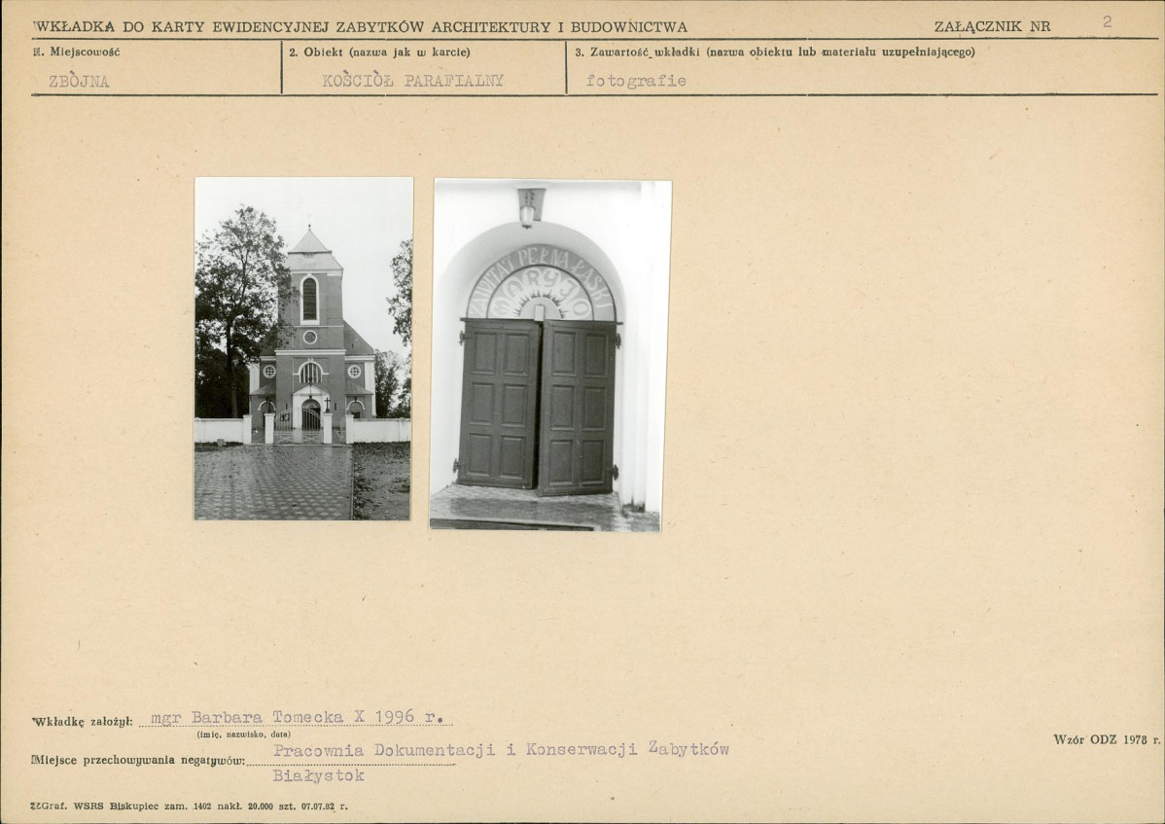Click the 'Wzór ODZ 1978 r.' note
Viewport: 1165px width, 824px height.
click(x=1107, y=739)
